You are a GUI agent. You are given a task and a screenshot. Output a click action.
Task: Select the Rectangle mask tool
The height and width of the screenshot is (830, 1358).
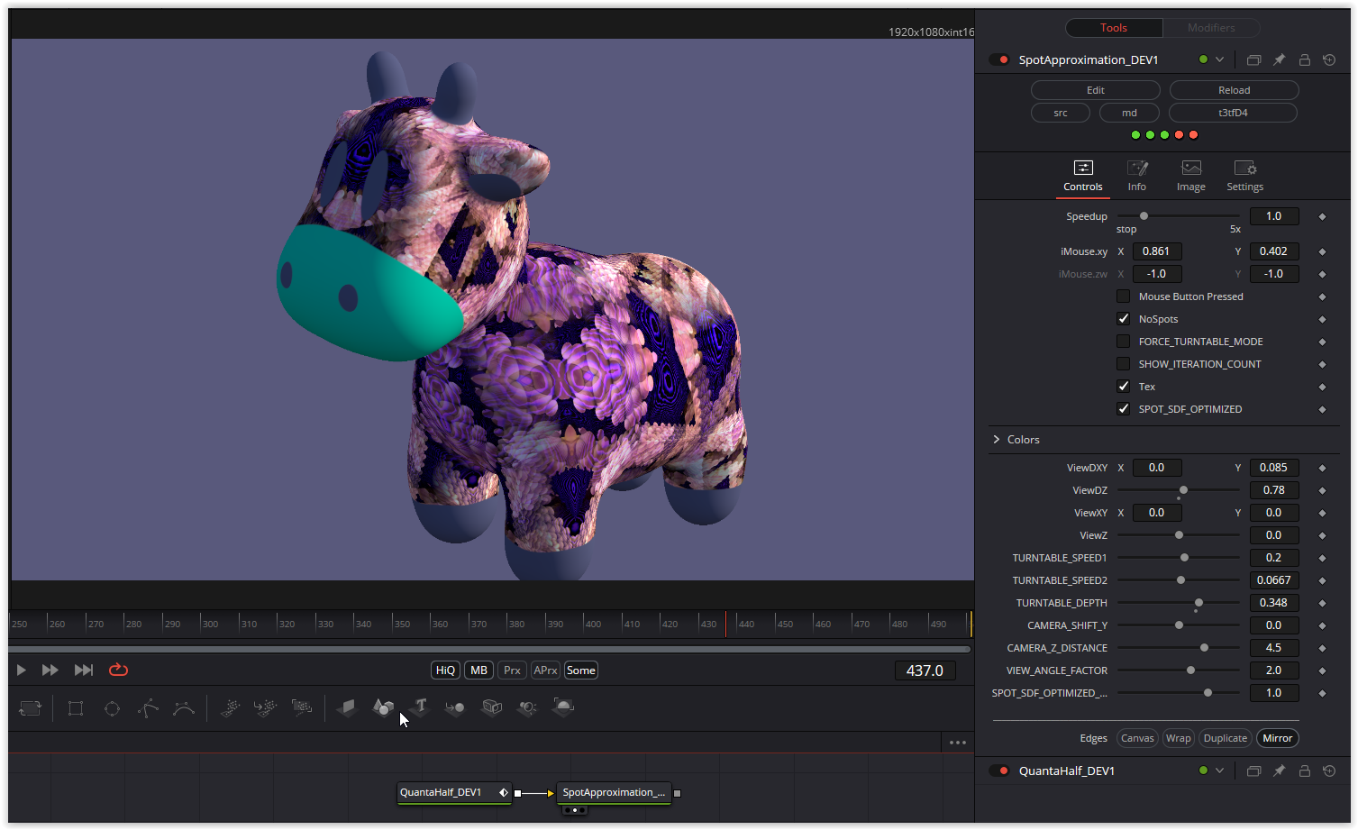tap(76, 708)
